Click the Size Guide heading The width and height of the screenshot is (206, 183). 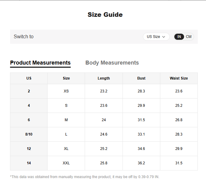tap(105, 15)
